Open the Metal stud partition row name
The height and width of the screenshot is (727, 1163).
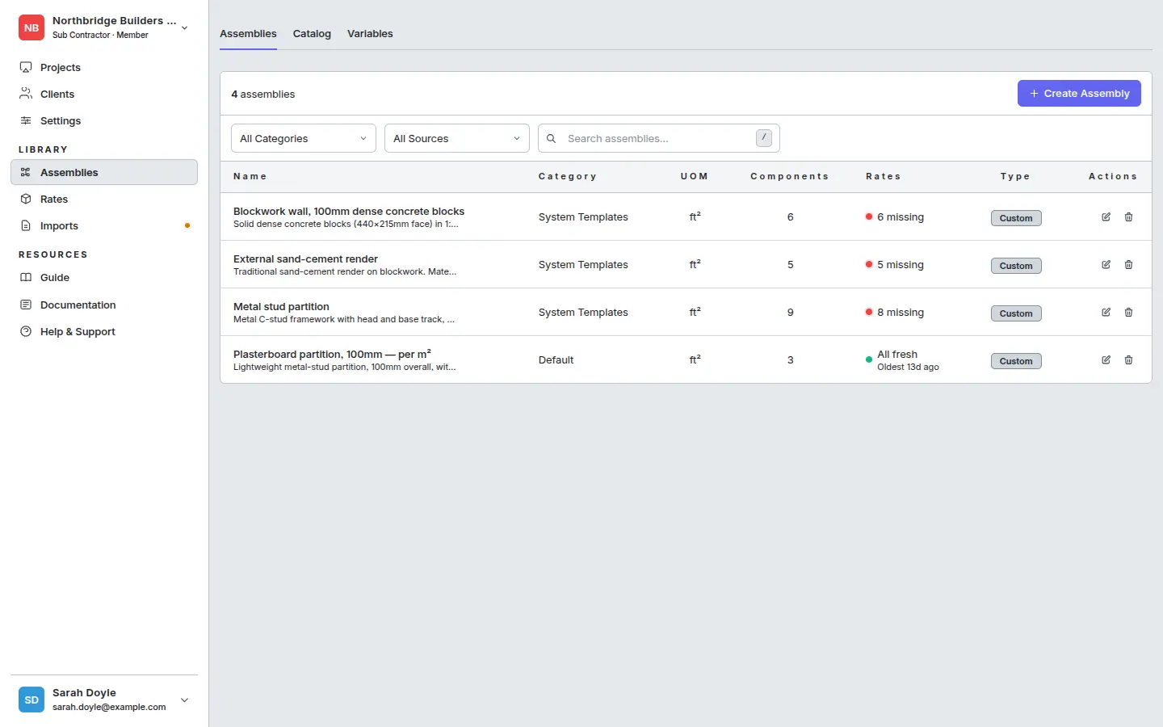coord(281,306)
